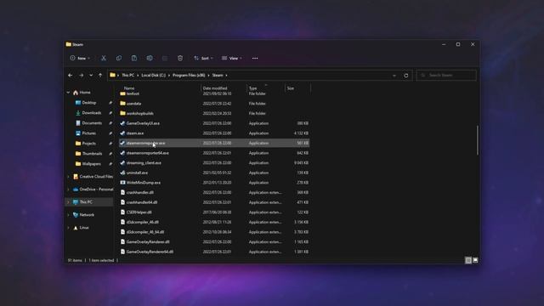This screenshot has height=306, width=544.
Task: Collapse the Home tree node
Action: (68, 93)
